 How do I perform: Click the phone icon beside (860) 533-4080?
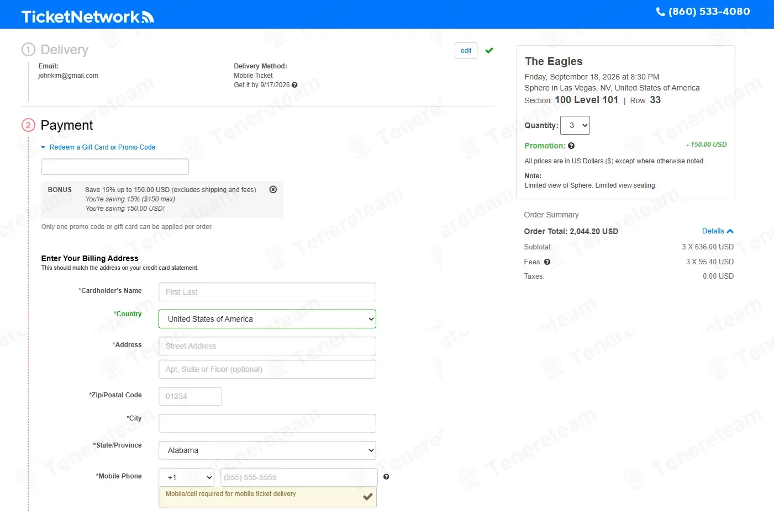(x=660, y=12)
